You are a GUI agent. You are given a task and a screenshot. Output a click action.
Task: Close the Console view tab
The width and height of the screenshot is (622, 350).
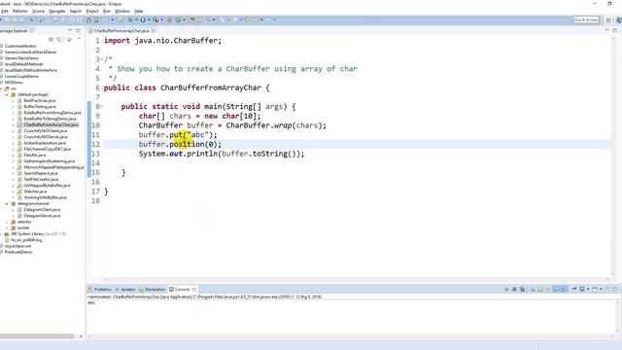194,290
